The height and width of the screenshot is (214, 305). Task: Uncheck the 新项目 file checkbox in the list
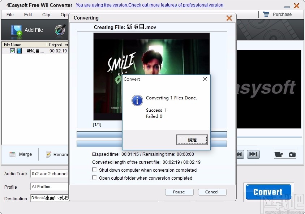point(12,51)
